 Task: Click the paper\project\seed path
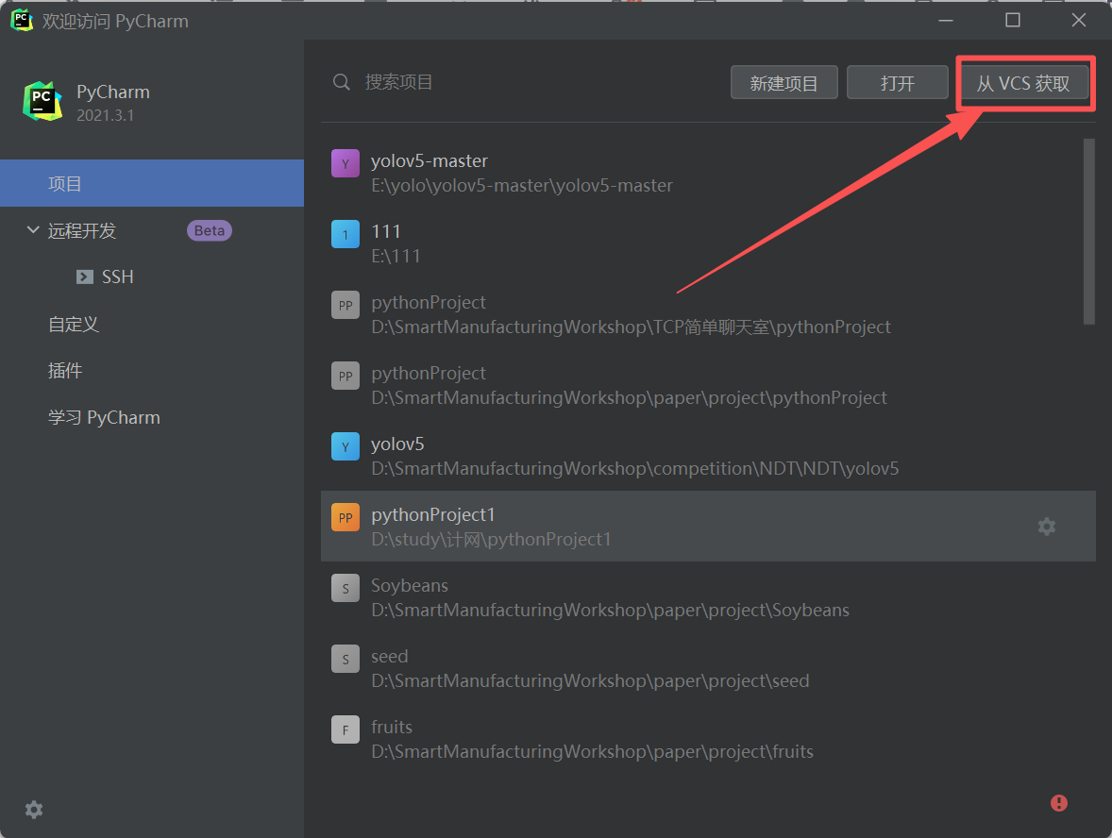coord(590,681)
